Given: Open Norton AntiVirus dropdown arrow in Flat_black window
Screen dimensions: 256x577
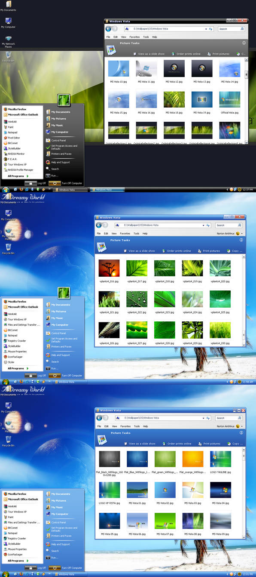Looking at the screenshot, I should [x=242, y=426].
